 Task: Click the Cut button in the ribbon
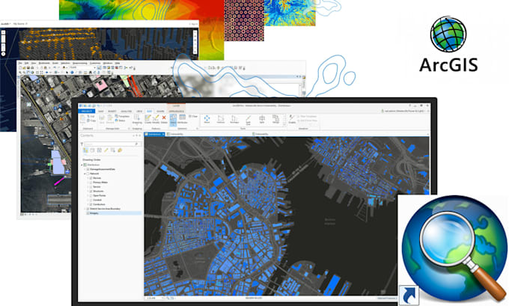tap(91, 116)
